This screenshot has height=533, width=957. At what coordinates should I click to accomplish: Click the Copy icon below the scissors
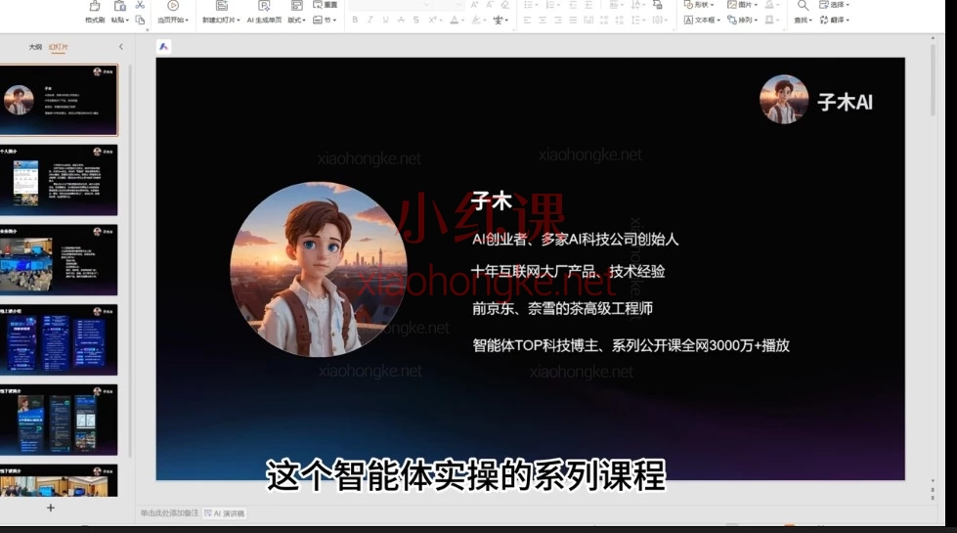click(141, 21)
